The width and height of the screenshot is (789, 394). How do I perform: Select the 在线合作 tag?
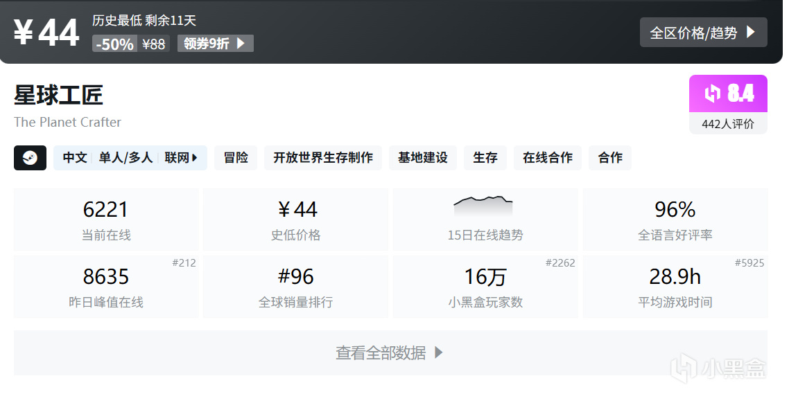click(548, 158)
